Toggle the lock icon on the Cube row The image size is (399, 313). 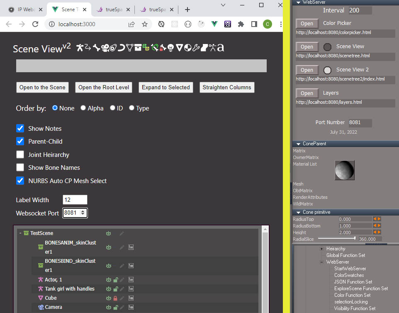click(x=115, y=298)
